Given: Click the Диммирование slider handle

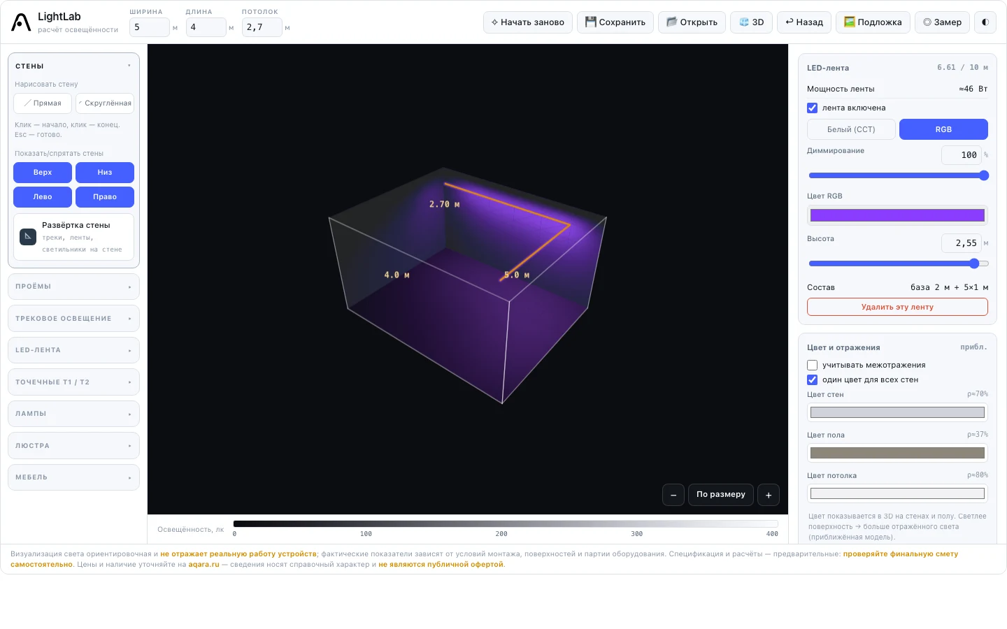Looking at the screenshot, I should point(984,175).
